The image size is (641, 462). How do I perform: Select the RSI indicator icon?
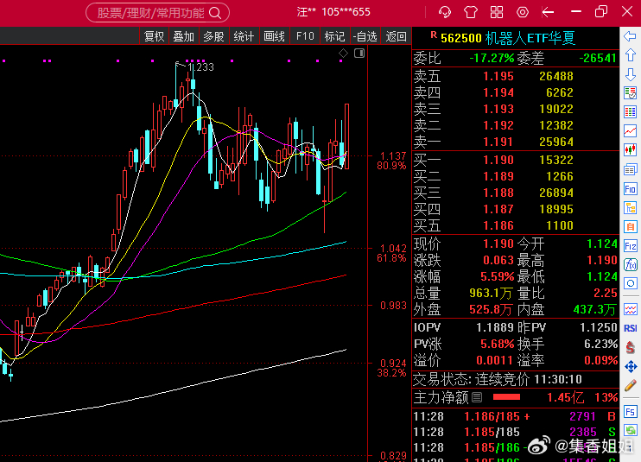(x=630, y=328)
